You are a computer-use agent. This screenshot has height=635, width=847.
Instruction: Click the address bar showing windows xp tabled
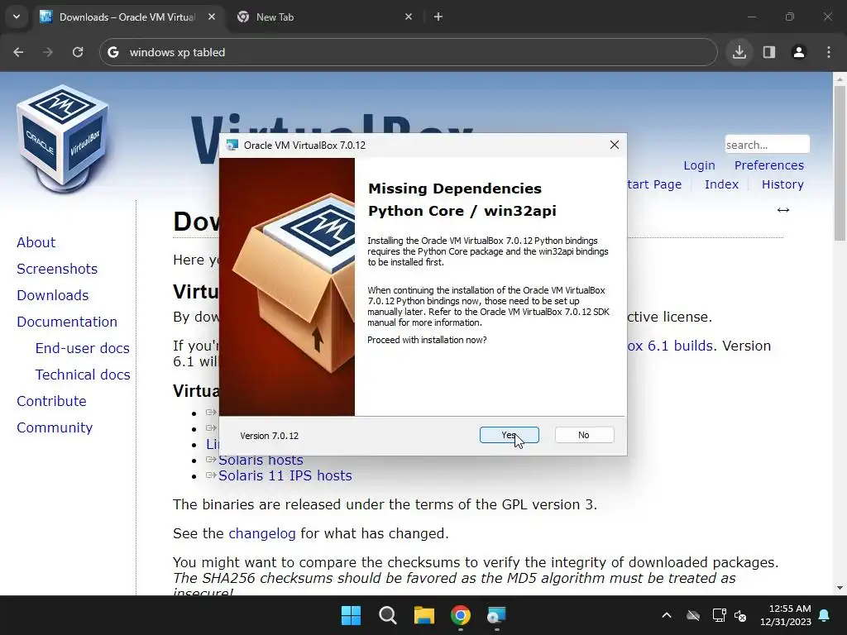[x=409, y=52]
